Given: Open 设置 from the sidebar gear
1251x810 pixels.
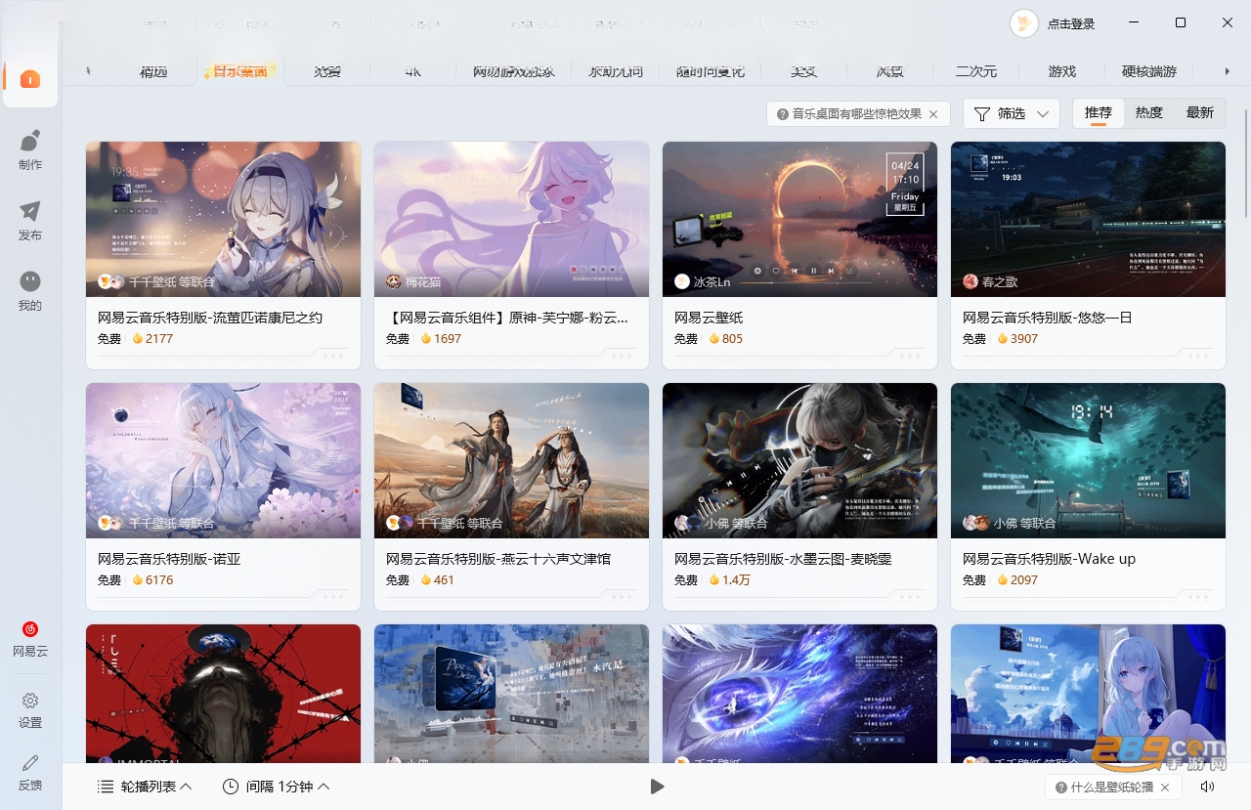Looking at the screenshot, I should pos(30,710).
